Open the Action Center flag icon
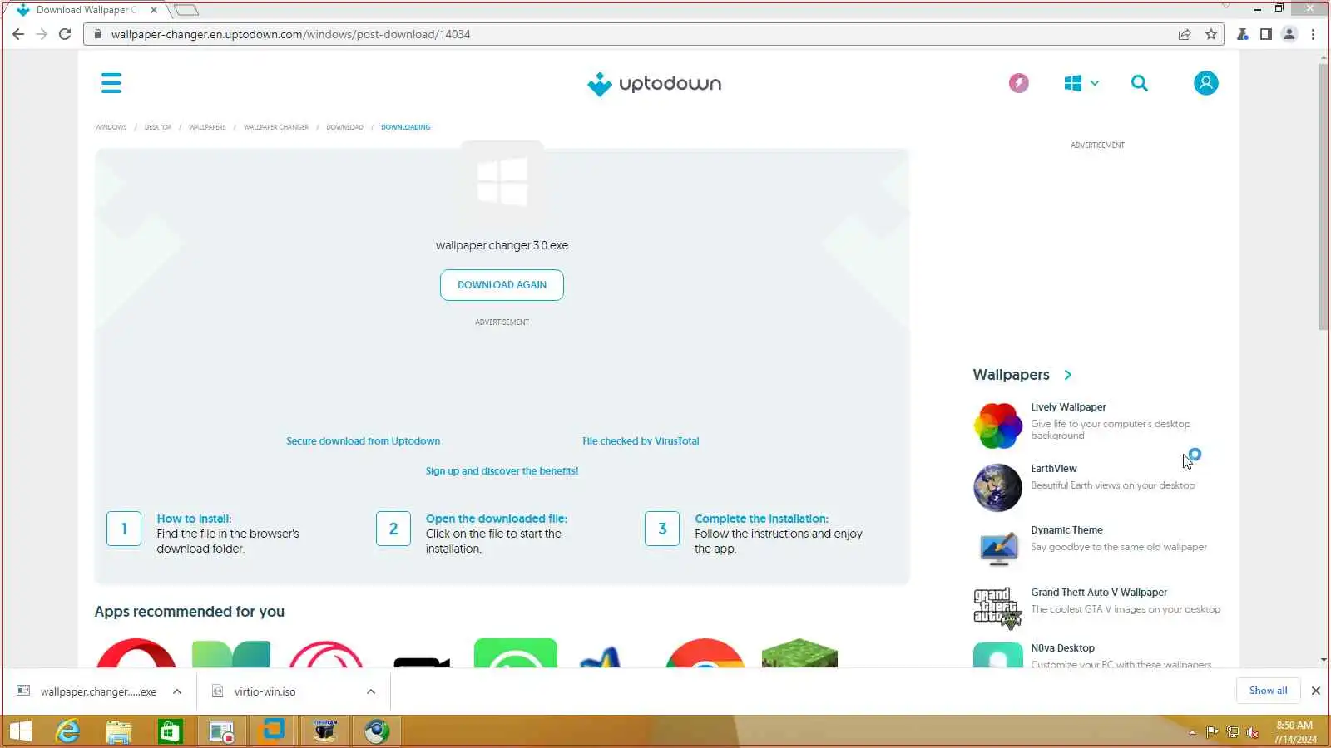The image size is (1331, 748). click(x=1212, y=732)
